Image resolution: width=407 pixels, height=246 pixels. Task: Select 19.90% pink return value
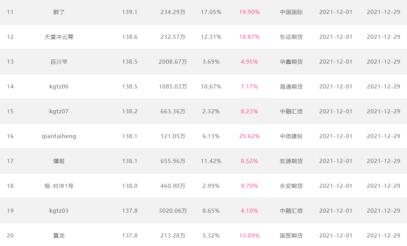250,12
